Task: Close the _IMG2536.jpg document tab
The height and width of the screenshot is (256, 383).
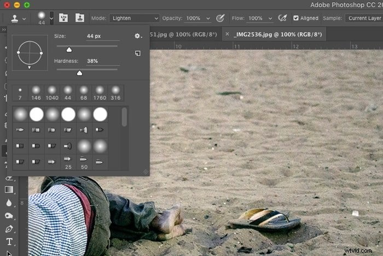Action: (227, 34)
